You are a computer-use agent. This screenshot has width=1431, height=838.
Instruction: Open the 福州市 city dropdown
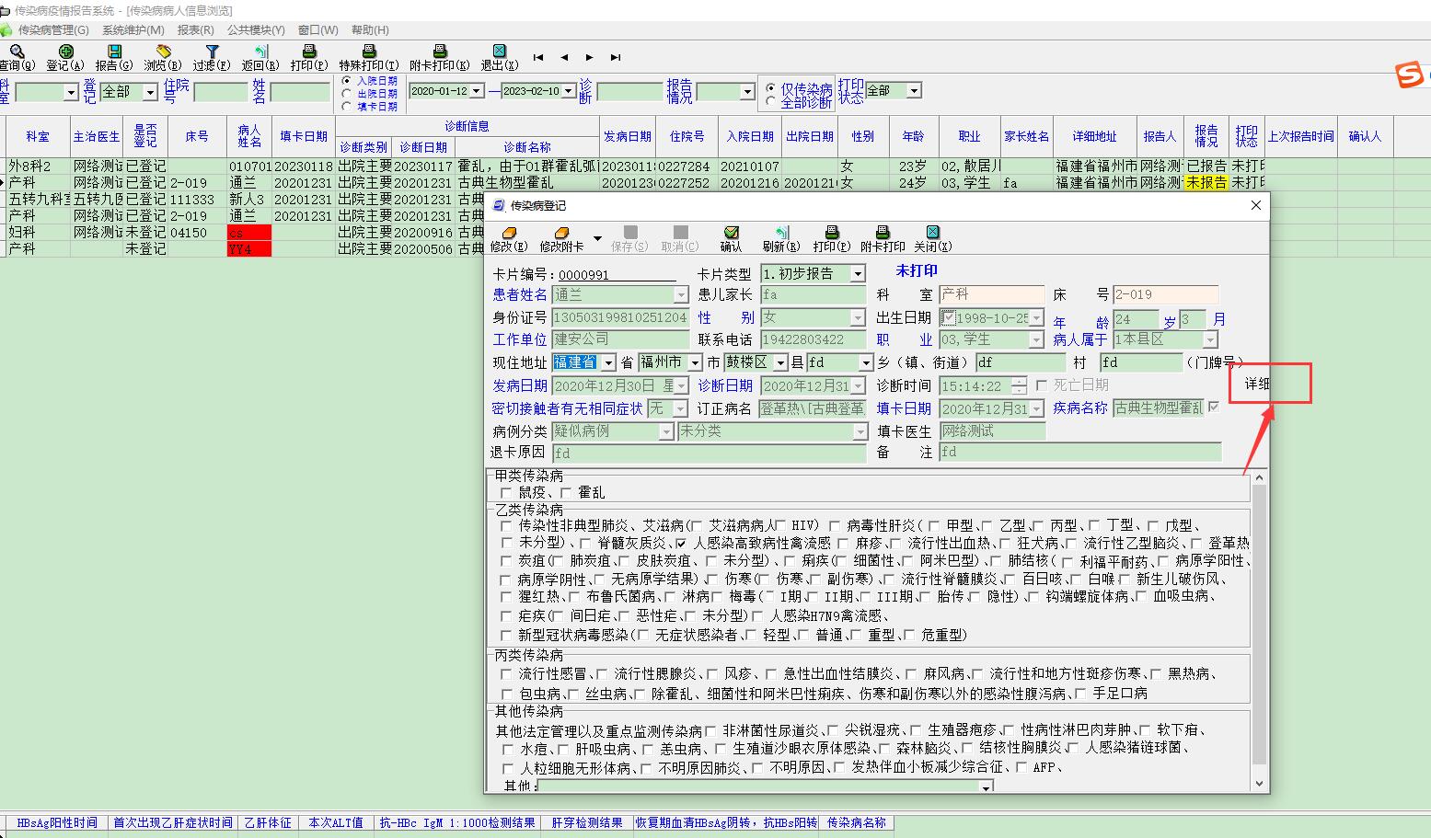click(695, 362)
